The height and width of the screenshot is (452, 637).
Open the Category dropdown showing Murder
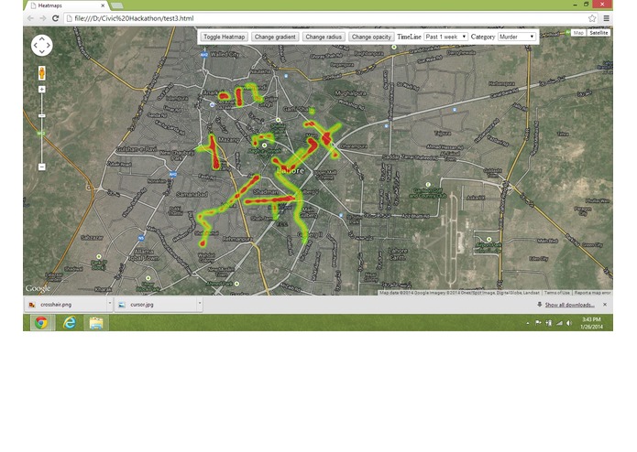coord(517,37)
